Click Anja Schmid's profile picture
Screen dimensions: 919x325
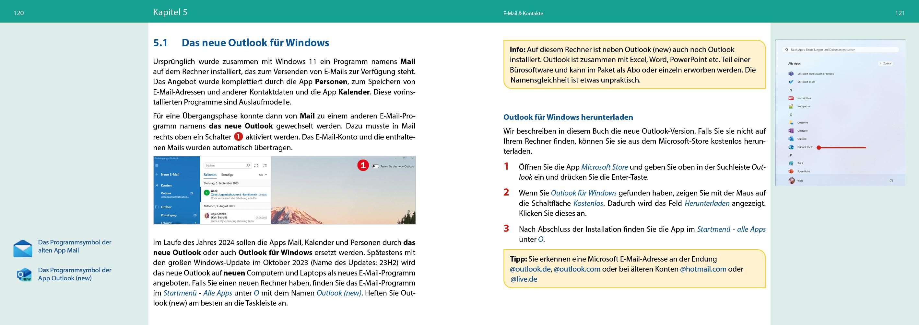click(206, 215)
